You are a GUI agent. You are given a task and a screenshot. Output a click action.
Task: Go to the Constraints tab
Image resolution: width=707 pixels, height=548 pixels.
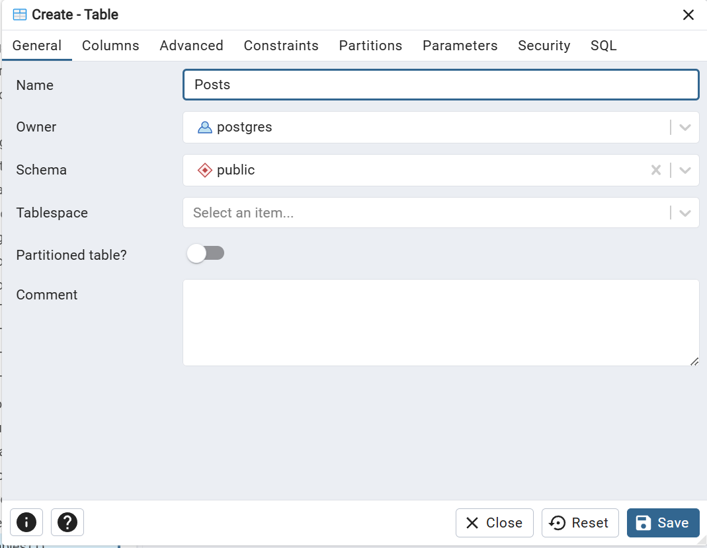(x=281, y=46)
